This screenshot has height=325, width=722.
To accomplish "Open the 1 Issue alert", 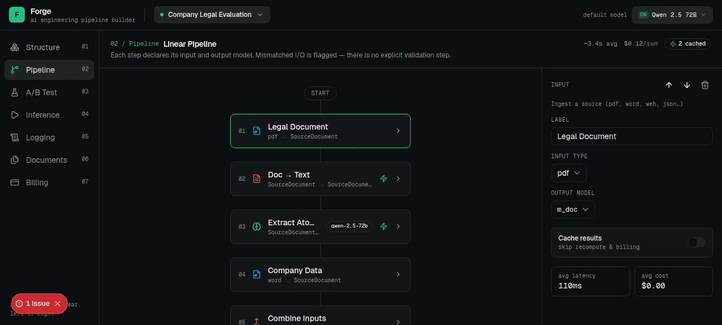I will [x=38, y=304].
